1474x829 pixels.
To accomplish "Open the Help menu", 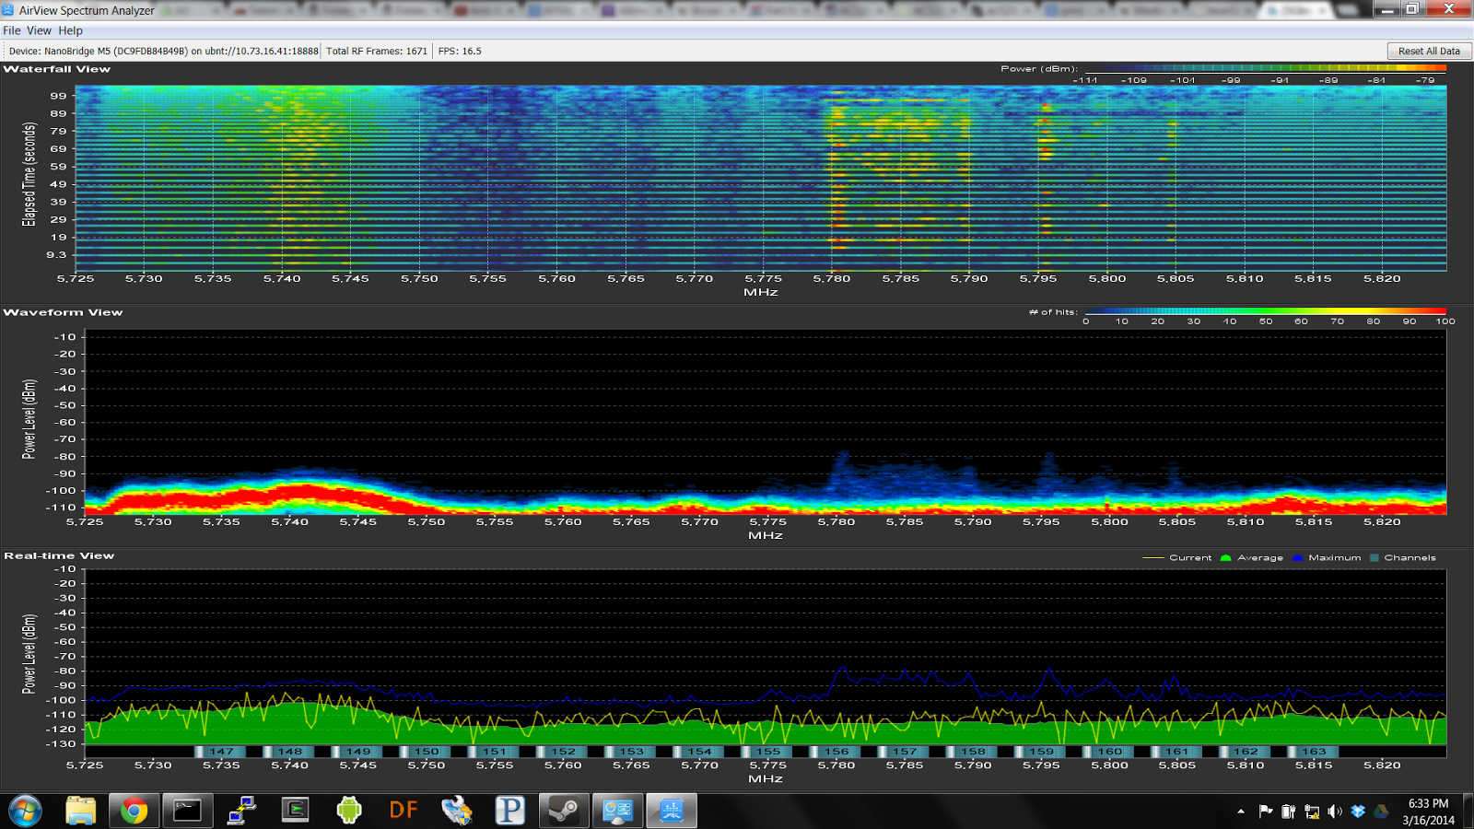I will pos(70,30).
